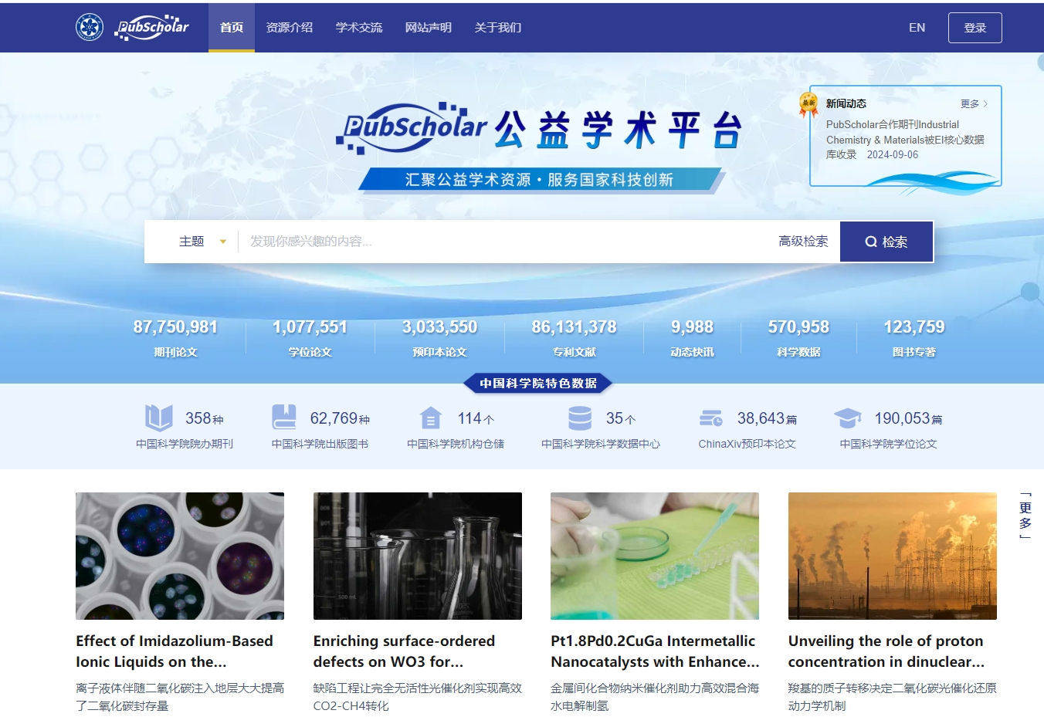Viewport: 1044px width, 717px height.
Task: Open the 学术交流 menu item
Action: click(x=359, y=27)
